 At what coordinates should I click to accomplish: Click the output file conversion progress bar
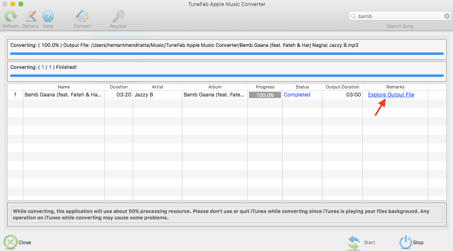(x=227, y=54)
